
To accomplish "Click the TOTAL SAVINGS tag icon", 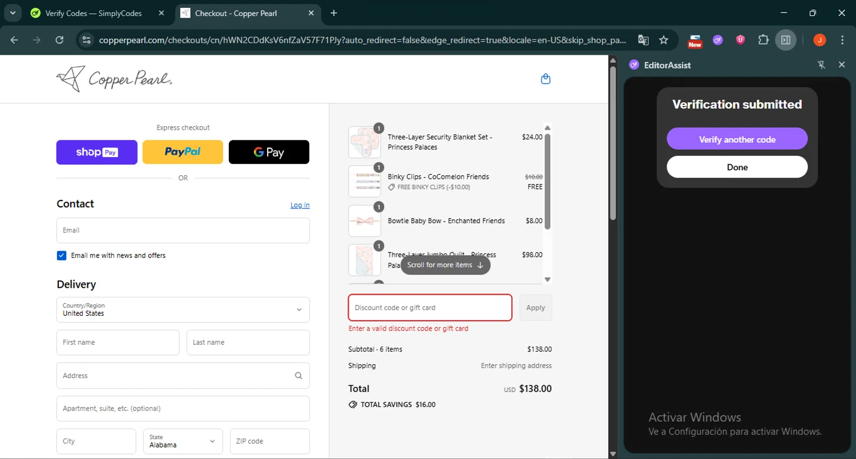I will [x=353, y=404].
